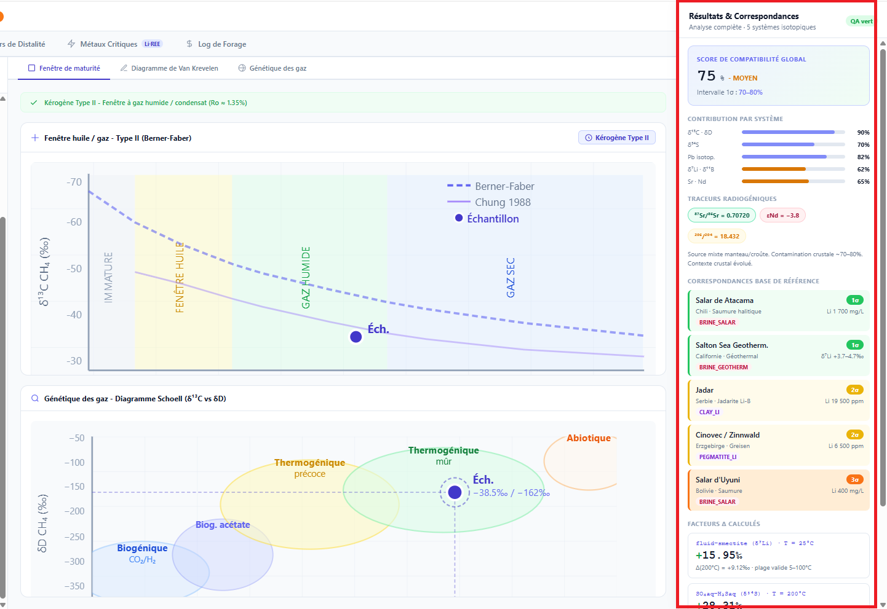Click the square icon on Fenêtre de maturité tab

(x=31, y=68)
